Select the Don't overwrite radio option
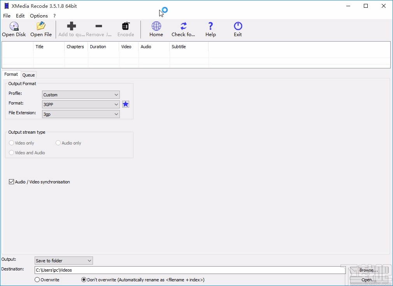The width and height of the screenshot is (393, 286). tap(84, 280)
